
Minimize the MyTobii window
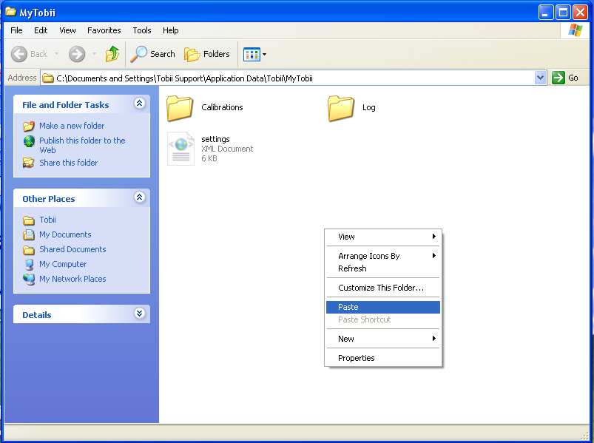coord(545,13)
